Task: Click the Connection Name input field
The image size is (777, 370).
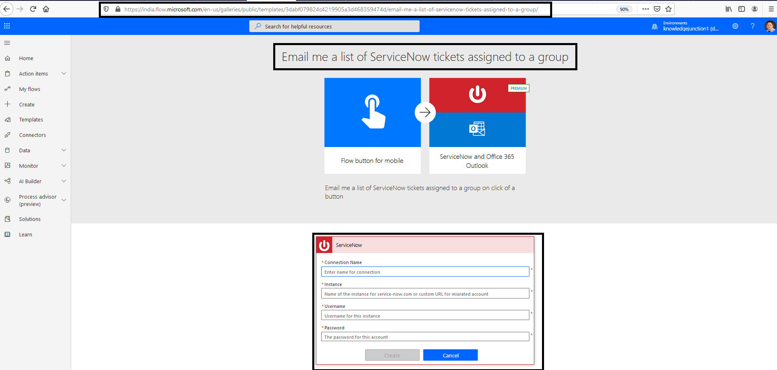Action: (x=425, y=271)
